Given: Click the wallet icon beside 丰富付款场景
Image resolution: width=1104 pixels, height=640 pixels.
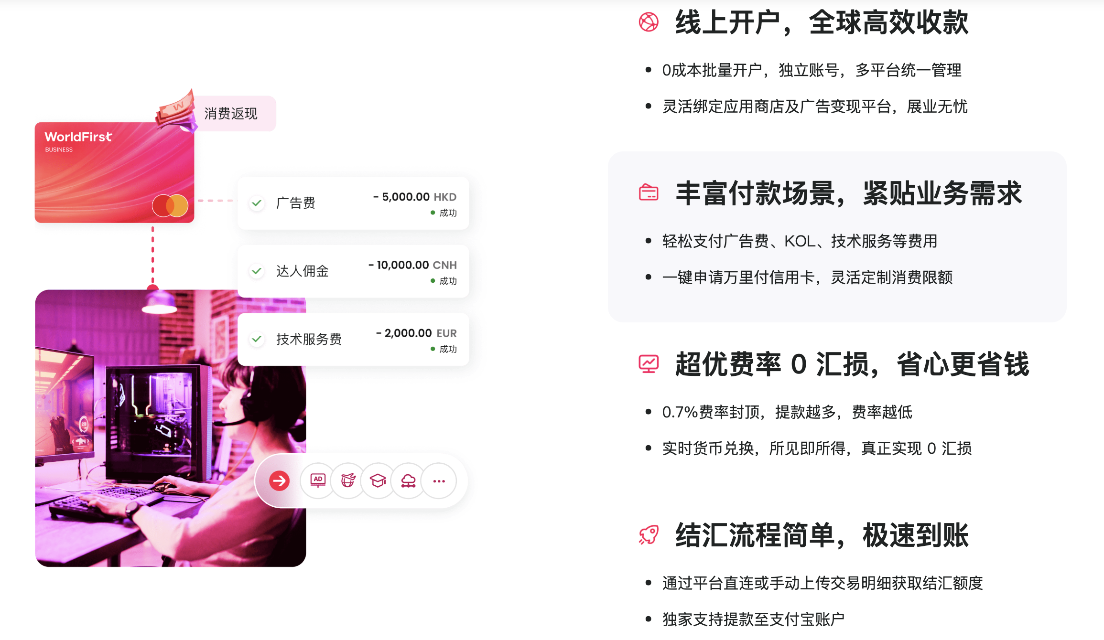Looking at the screenshot, I should (x=649, y=192).
